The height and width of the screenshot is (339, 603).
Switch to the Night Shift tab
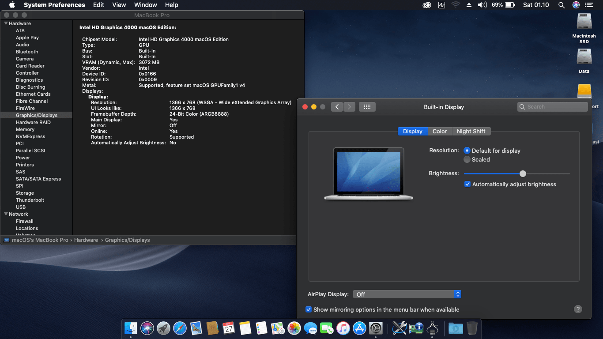(471, 131)
